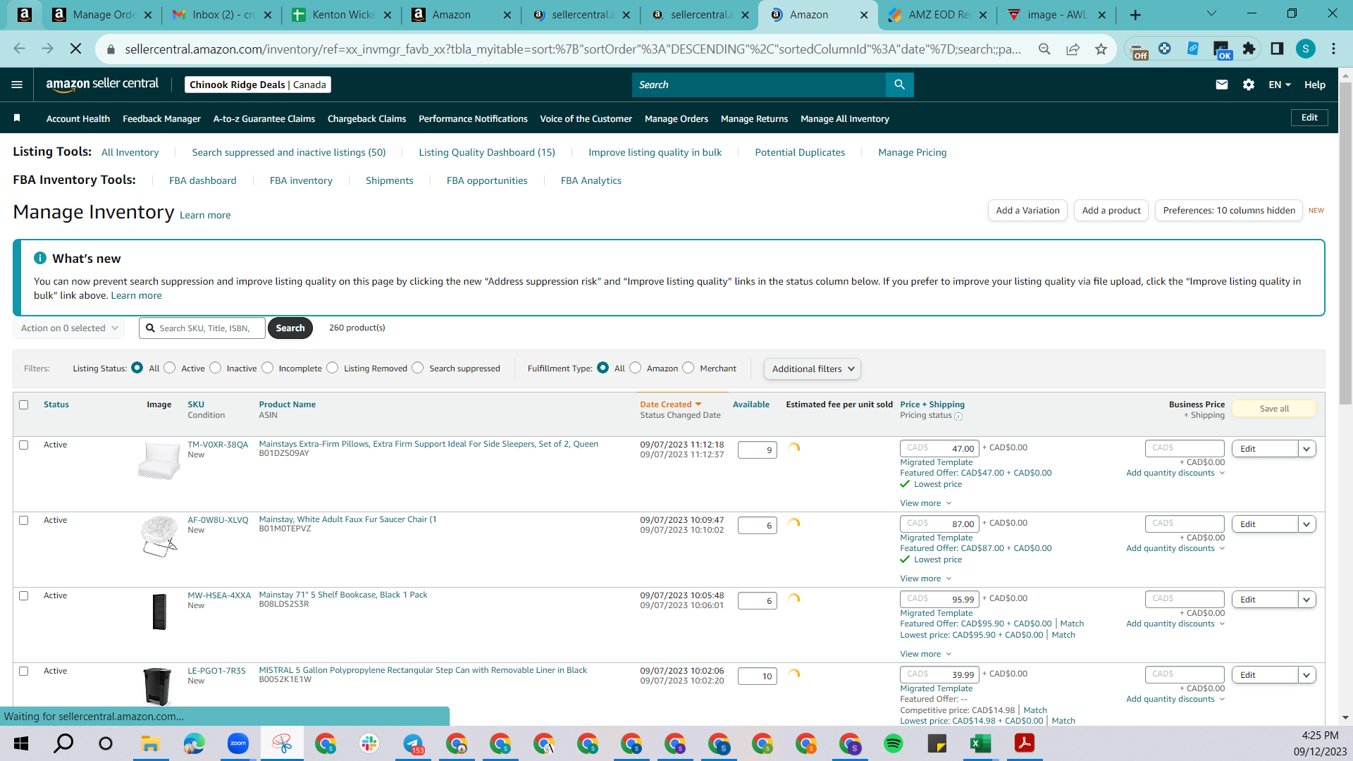Open the pillows product thumbnail image
The width and height of the screenshot is (1353, 761).
click(159, 462)
